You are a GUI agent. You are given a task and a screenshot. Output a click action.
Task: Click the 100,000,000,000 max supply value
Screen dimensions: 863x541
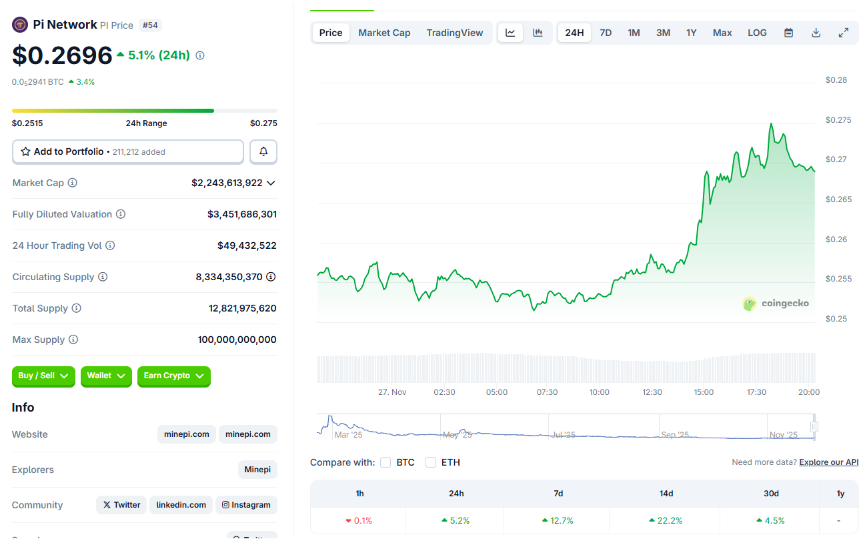point(237,340)
